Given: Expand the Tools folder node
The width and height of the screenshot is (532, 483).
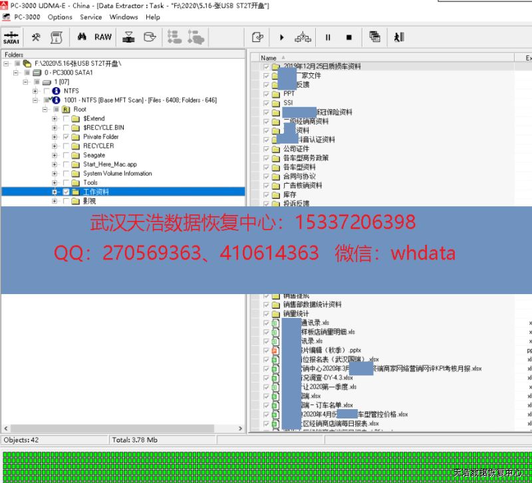Looking at the screenshot, I should click(55, 183).
